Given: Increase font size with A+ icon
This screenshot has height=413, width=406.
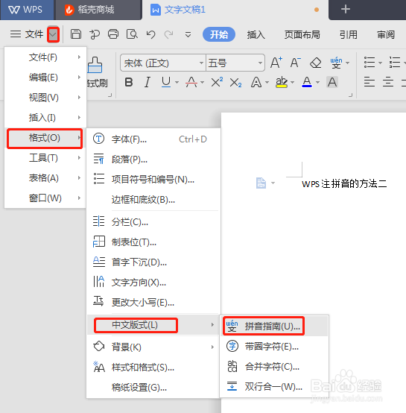Looking at the screenshot, I should (x=276, y=63).
